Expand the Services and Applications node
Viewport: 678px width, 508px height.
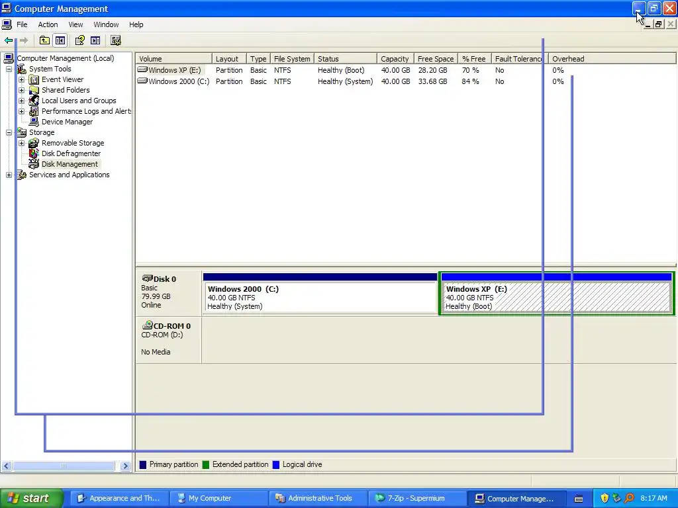tap(9, 175)
